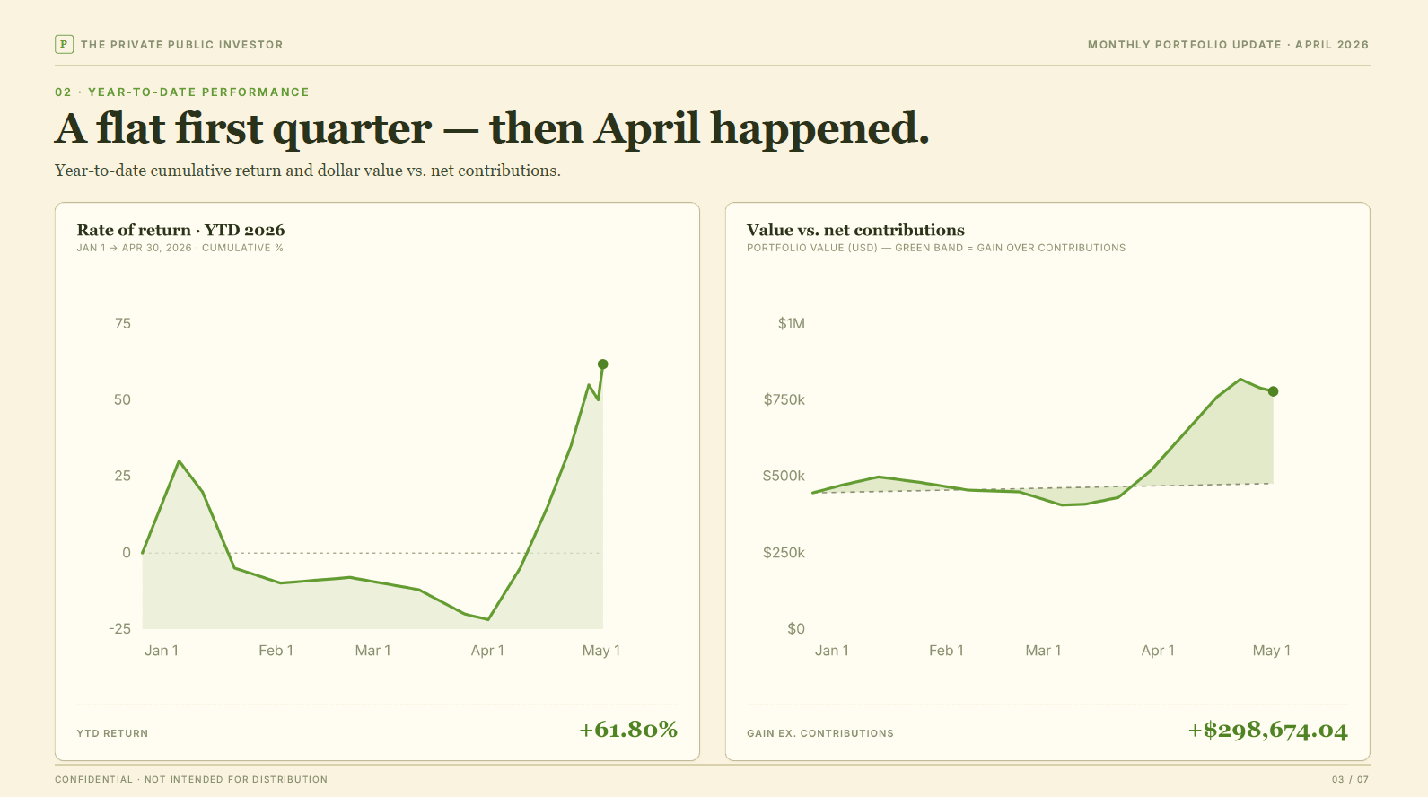Viewport: 1428px width, 797px height.
Task: Select THE PRIVATE PUBLIC INVESTOR header text
Action: pyautogui.click(x=182, y=45)
